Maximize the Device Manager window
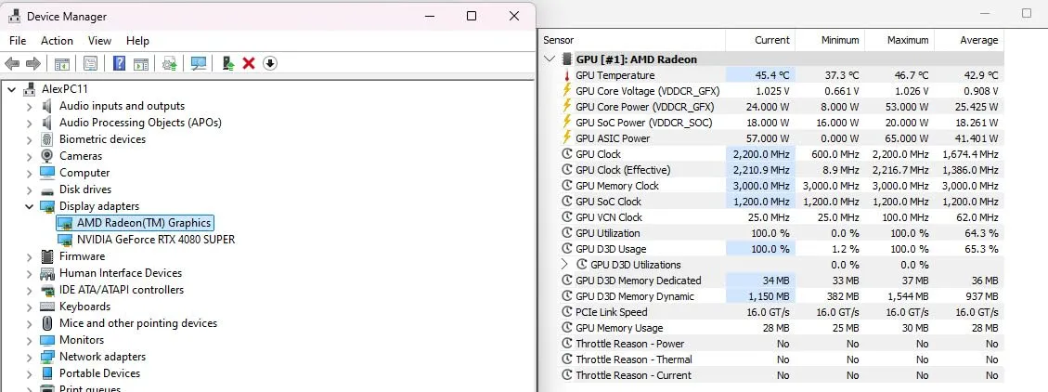Screen dimensions: 1048x392 coord(472,16)
